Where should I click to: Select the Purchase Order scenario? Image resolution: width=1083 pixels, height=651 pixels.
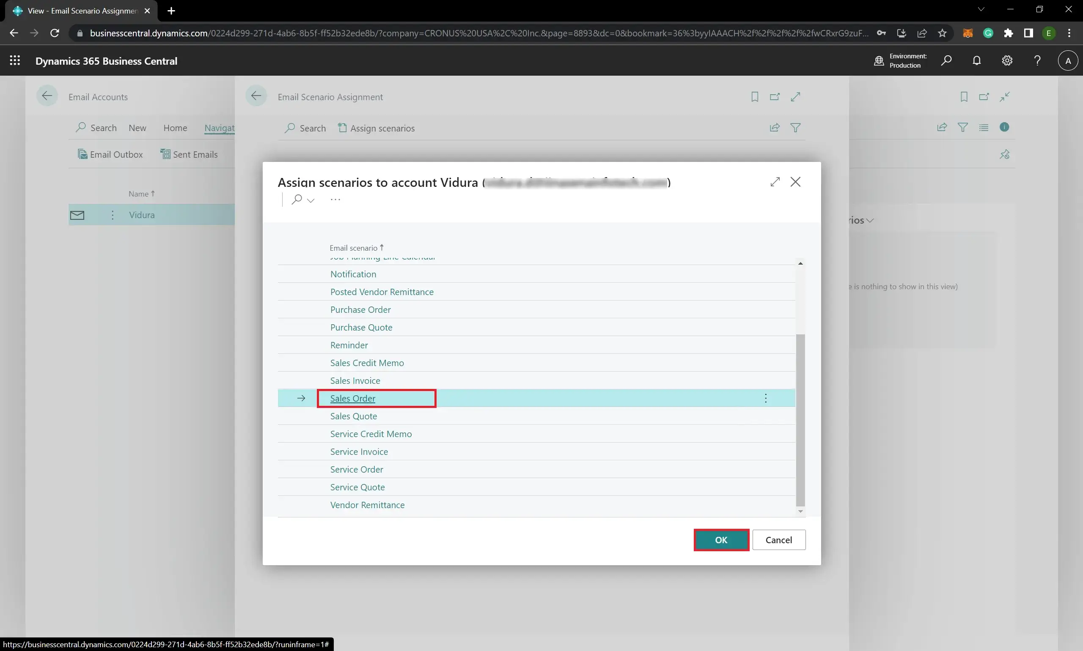tap(360, 310)
